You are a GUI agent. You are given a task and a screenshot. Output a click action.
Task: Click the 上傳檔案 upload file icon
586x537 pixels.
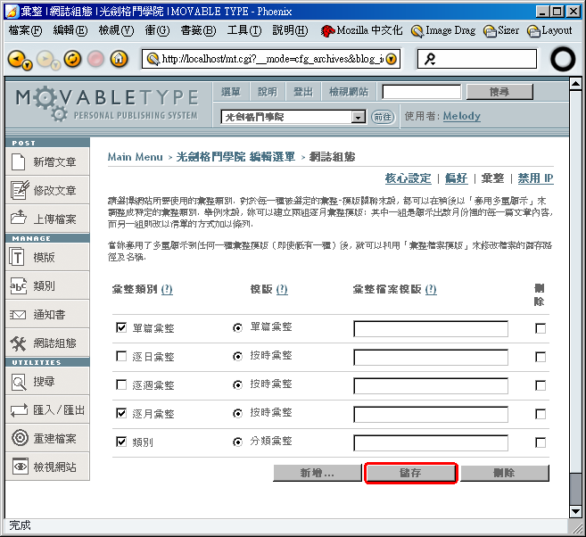[x=19, y=218]
